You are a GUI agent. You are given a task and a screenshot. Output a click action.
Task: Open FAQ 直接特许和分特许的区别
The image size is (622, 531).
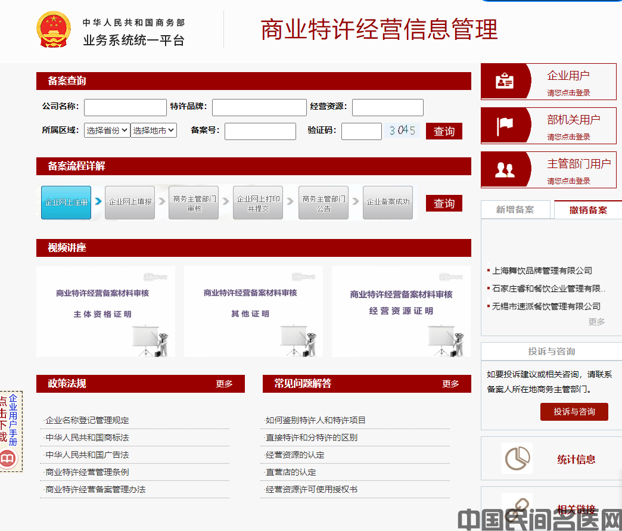click(x=312, y=438)
